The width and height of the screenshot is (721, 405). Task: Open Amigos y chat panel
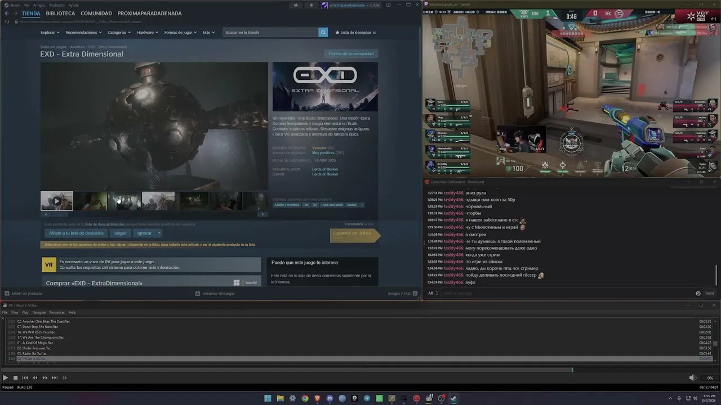pyautogui.click(x=402, y=294)
